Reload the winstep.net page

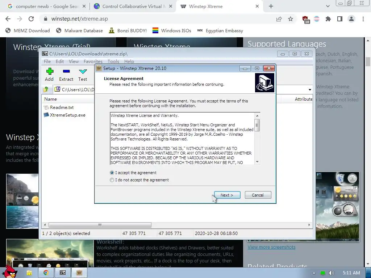pyautogui.click(x=31, y=19)
